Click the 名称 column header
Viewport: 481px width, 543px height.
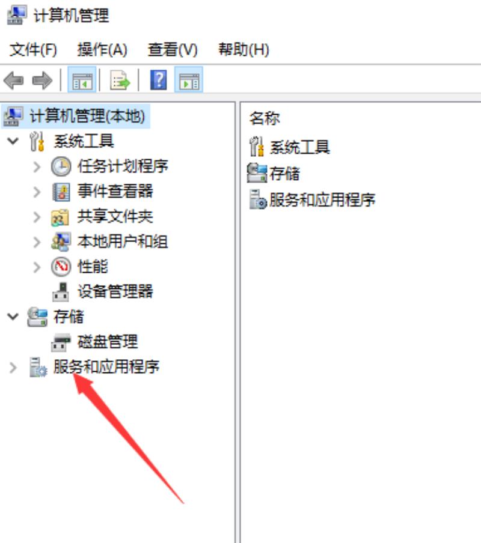[x=265, y=118]
